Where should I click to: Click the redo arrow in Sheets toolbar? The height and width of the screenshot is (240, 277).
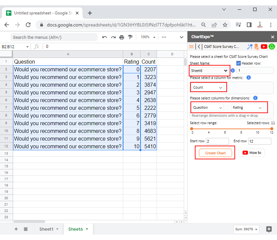[x=113, y=37]
